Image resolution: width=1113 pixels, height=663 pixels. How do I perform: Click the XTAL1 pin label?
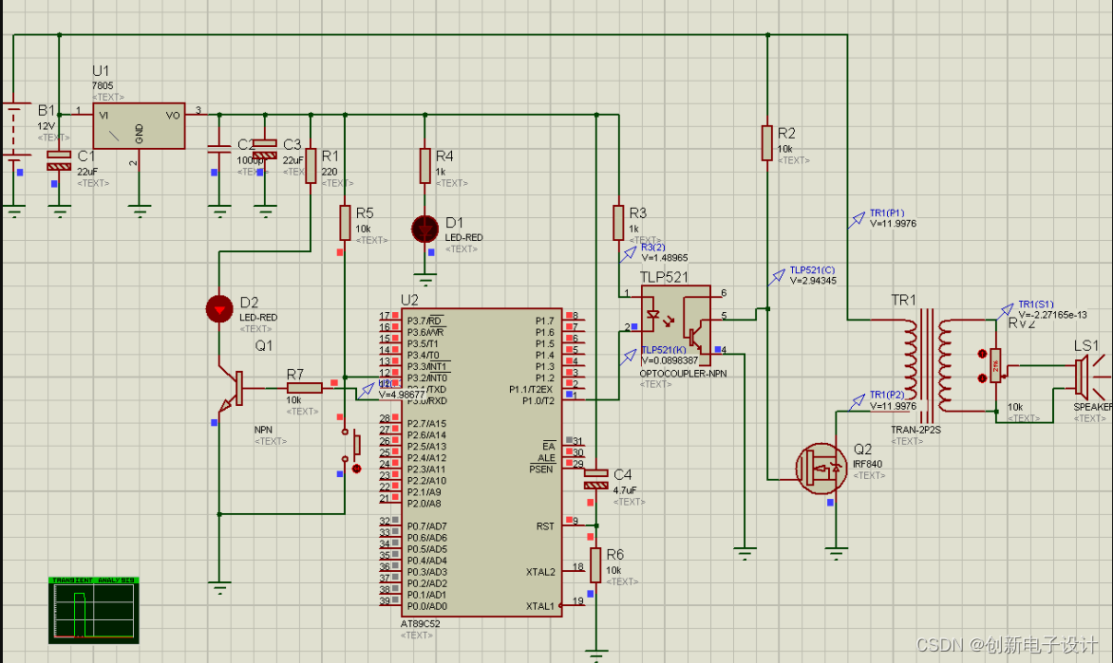(540, 606)
